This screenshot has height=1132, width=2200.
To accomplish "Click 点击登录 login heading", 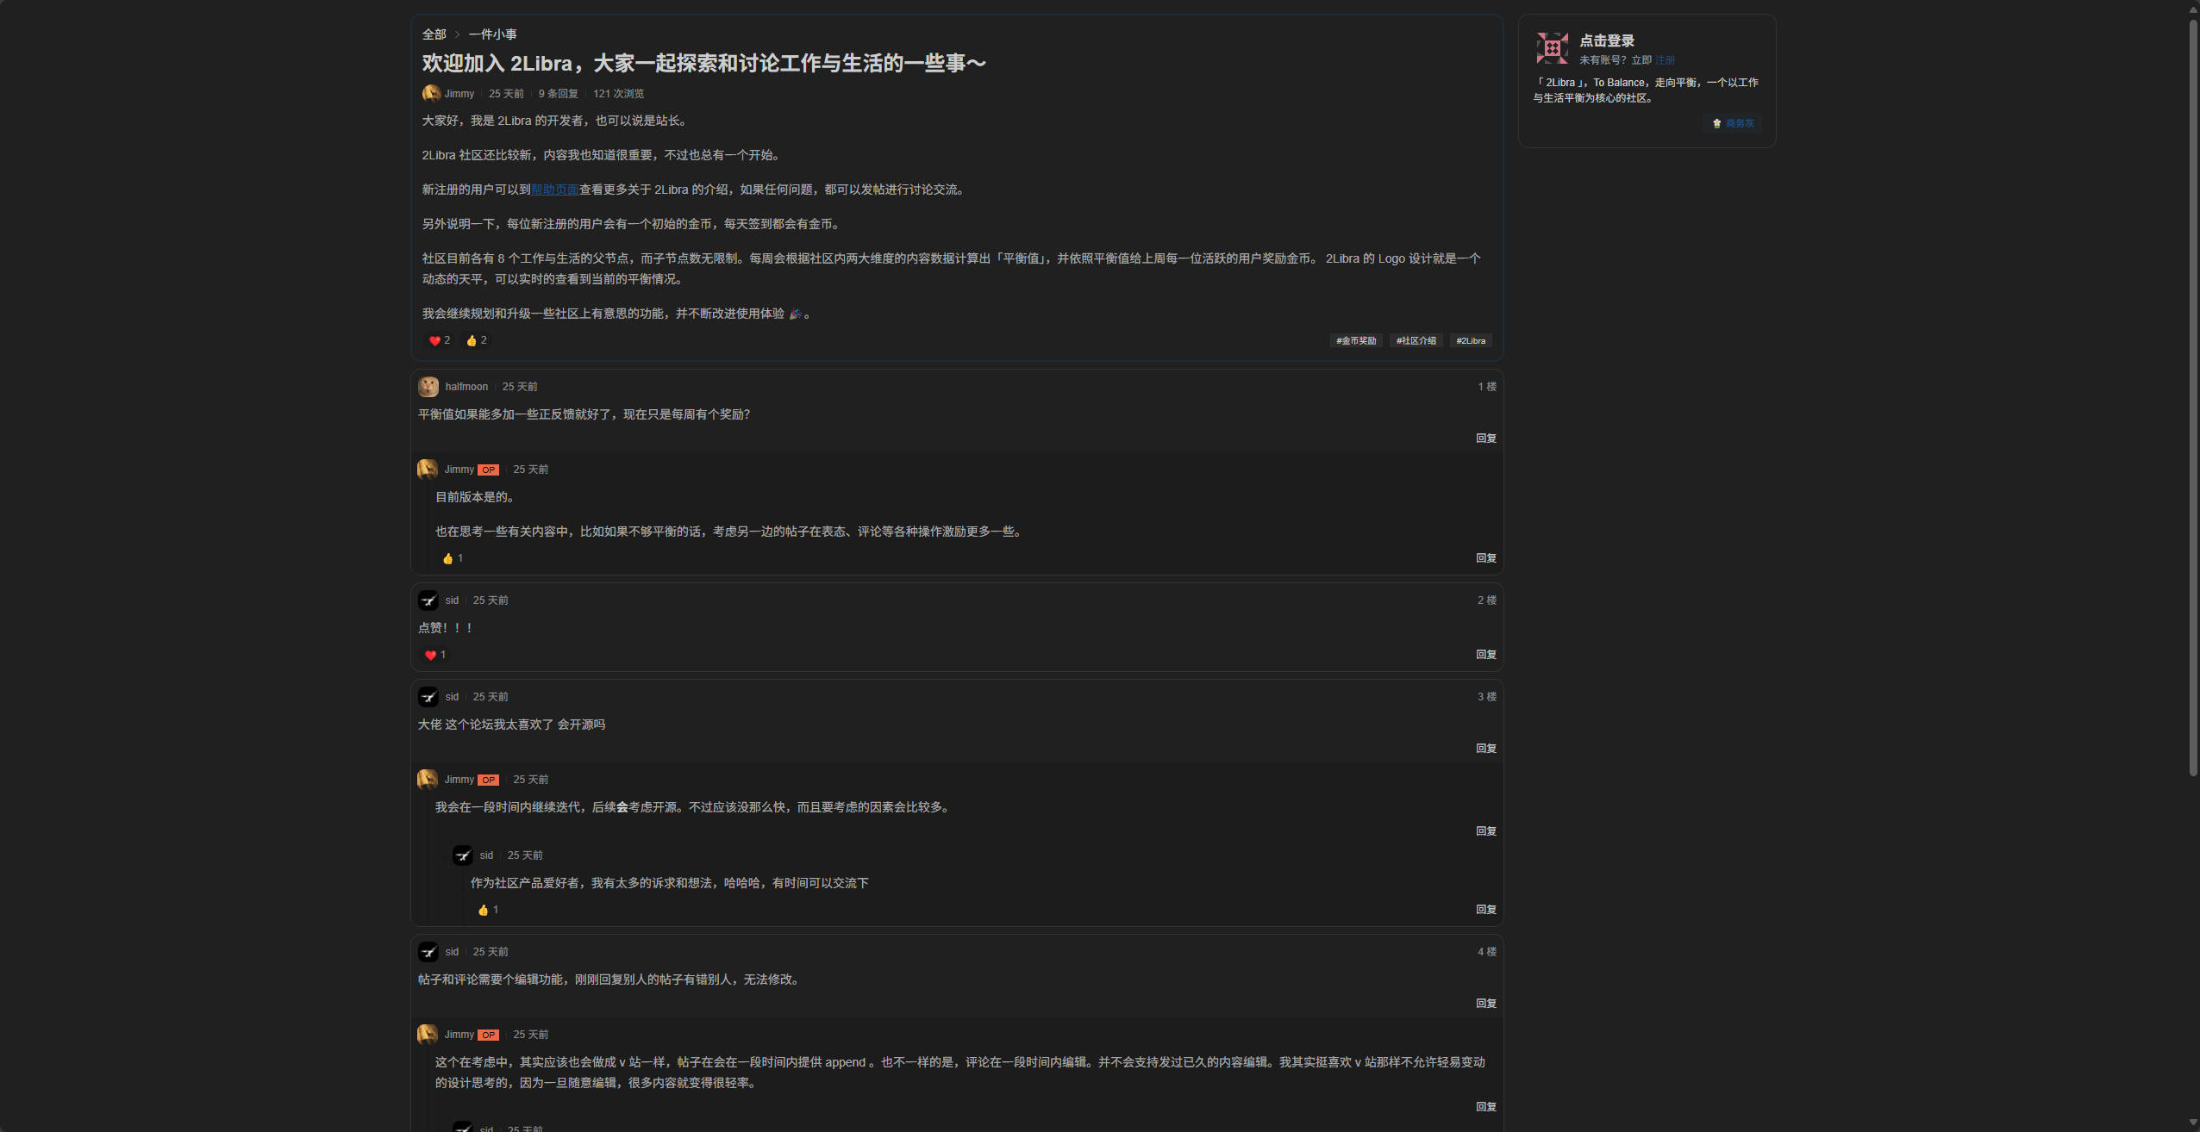I will pyautogui.click(x=1606, y=40).
